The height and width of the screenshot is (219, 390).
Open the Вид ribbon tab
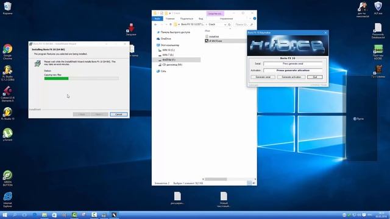200,19
